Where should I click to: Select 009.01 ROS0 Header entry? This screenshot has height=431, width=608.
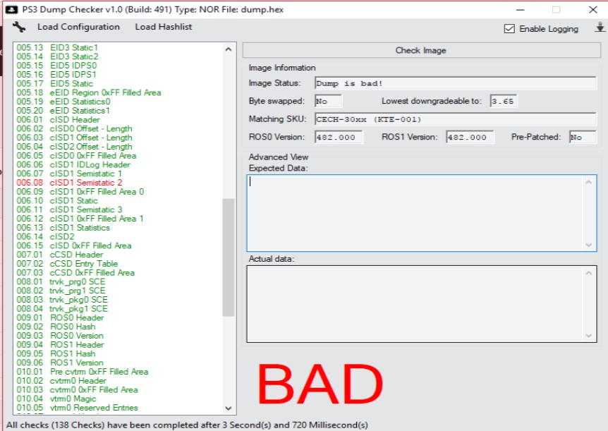[x=60, y=317]
